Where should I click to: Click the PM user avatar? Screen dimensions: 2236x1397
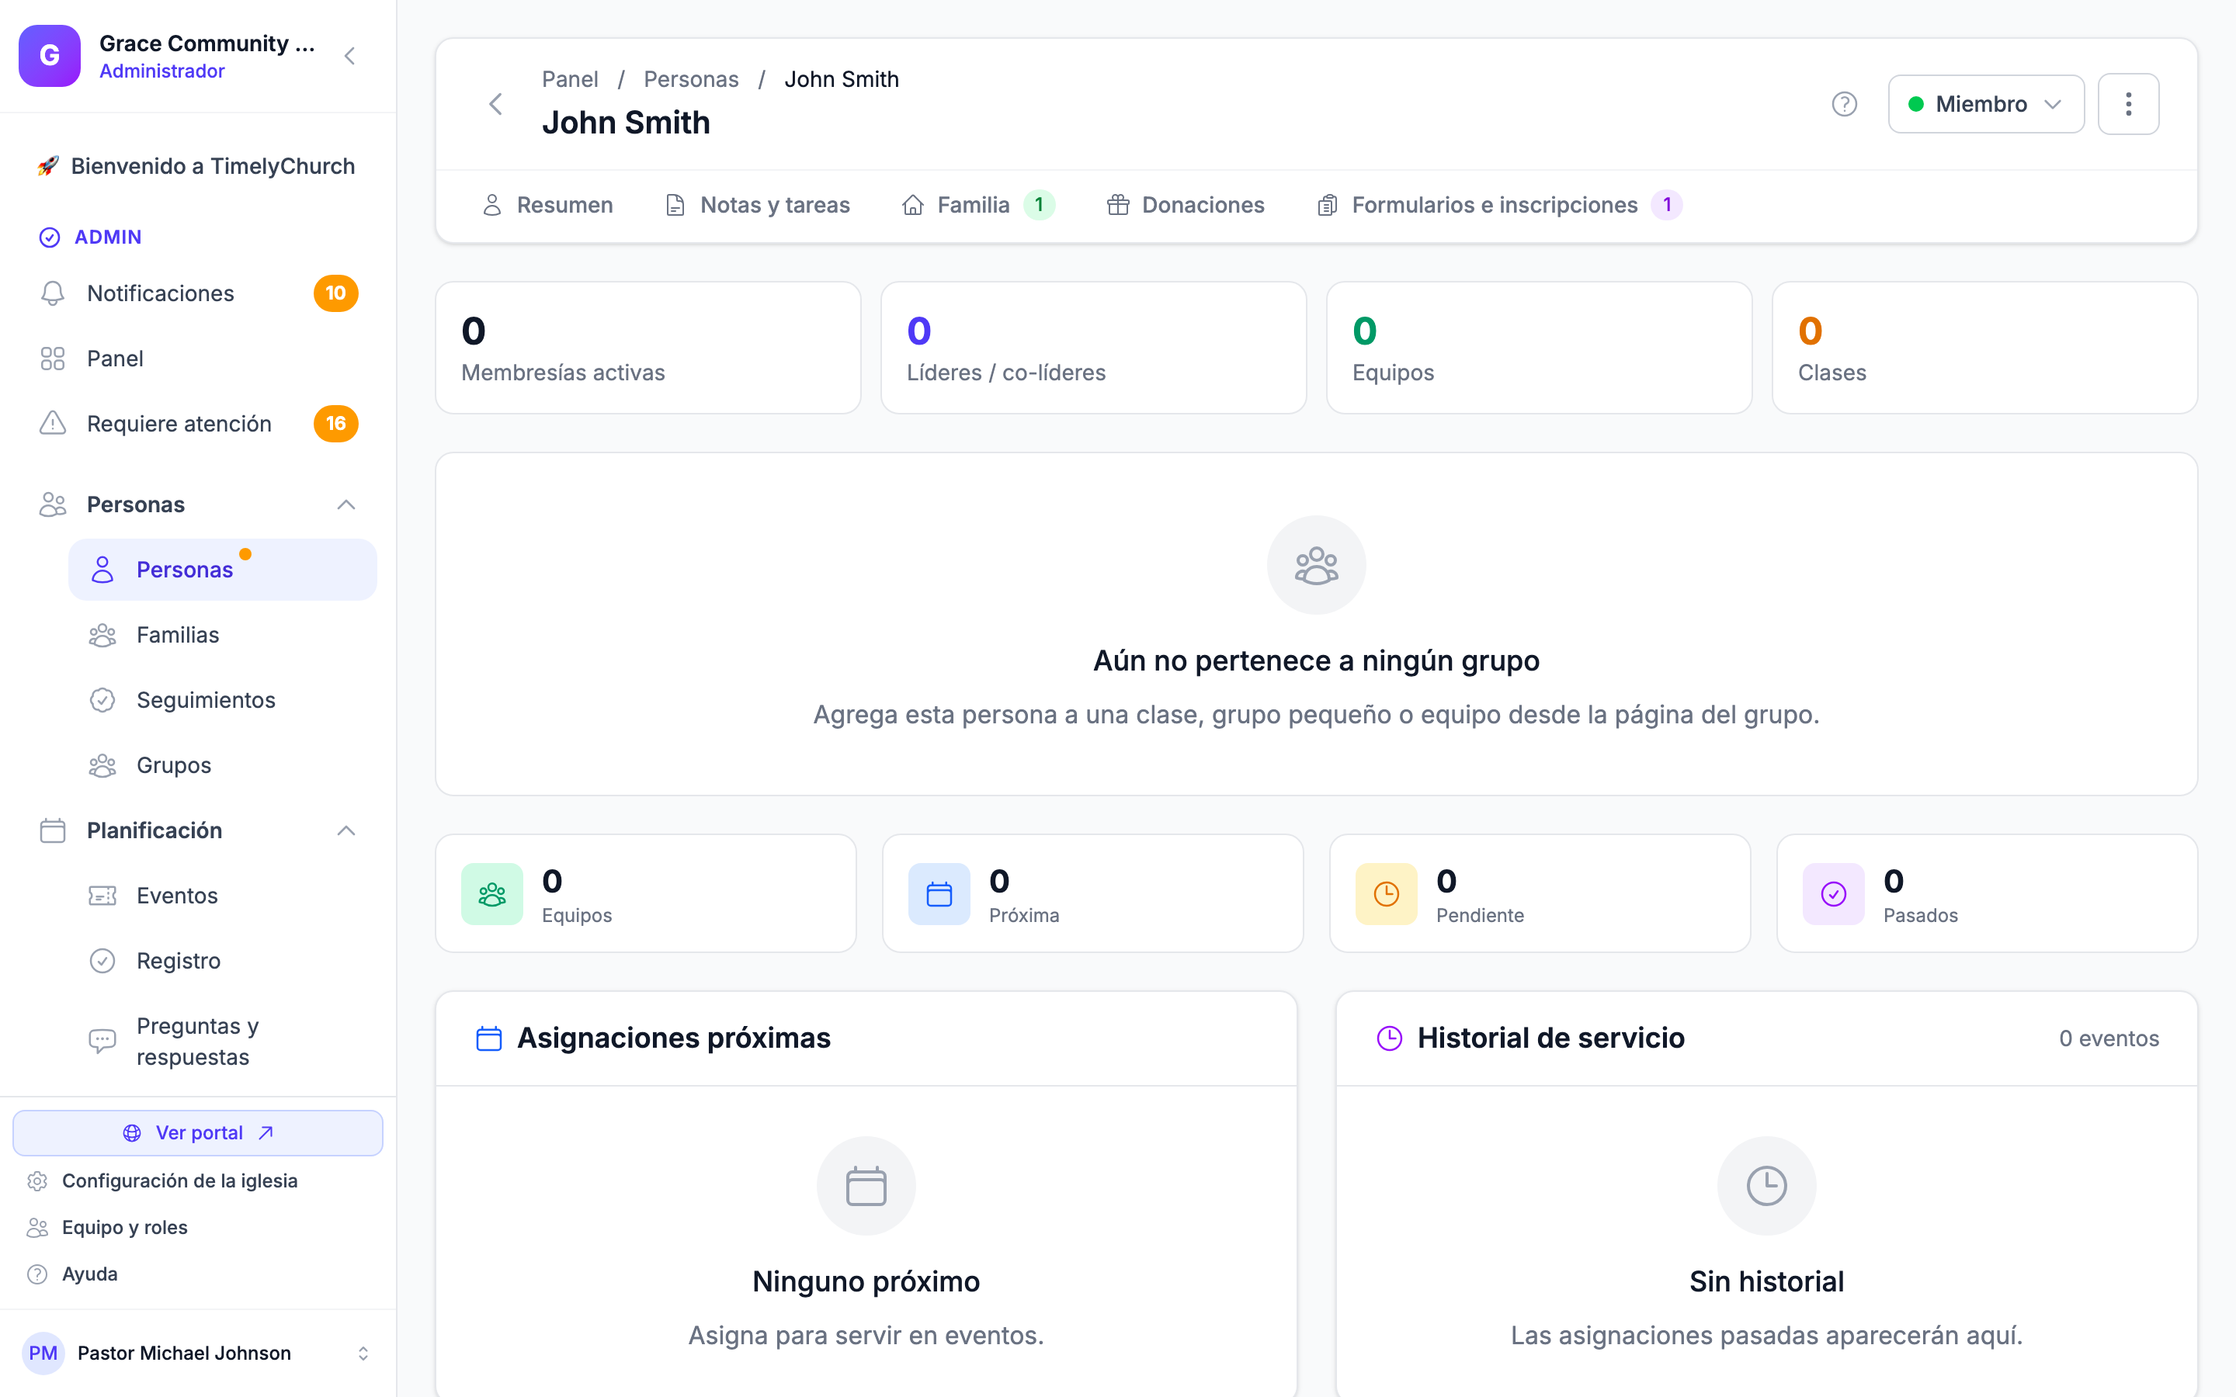tap(43, 1354)
